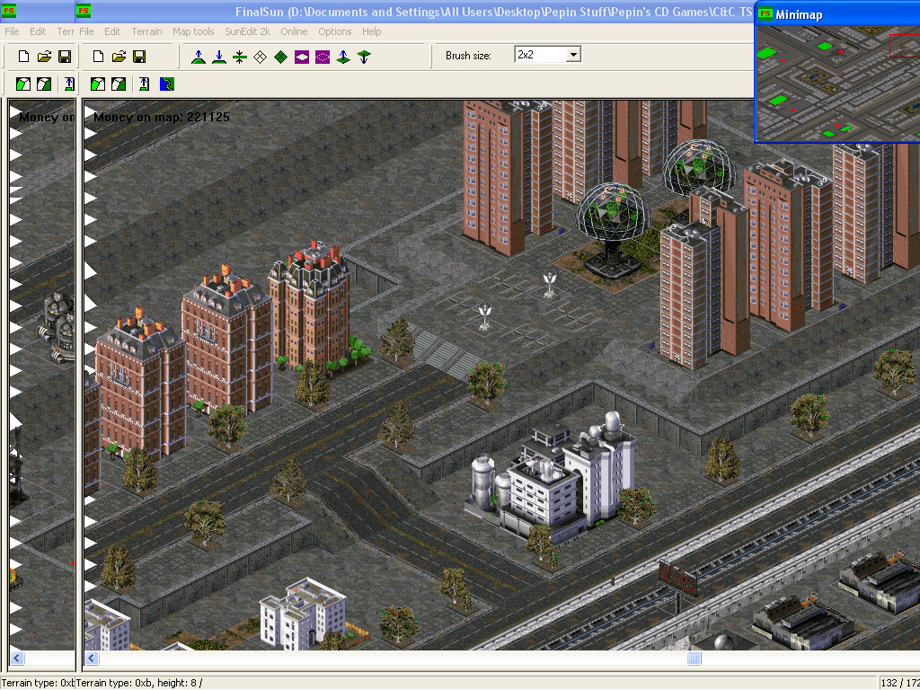Click first cliff icon in left partial window

(23, 84)
